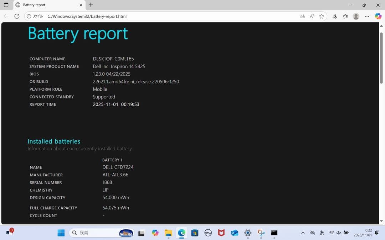385x240 pixels.
Task: Reload the battery report page
Action: click(x=17, y=16)
